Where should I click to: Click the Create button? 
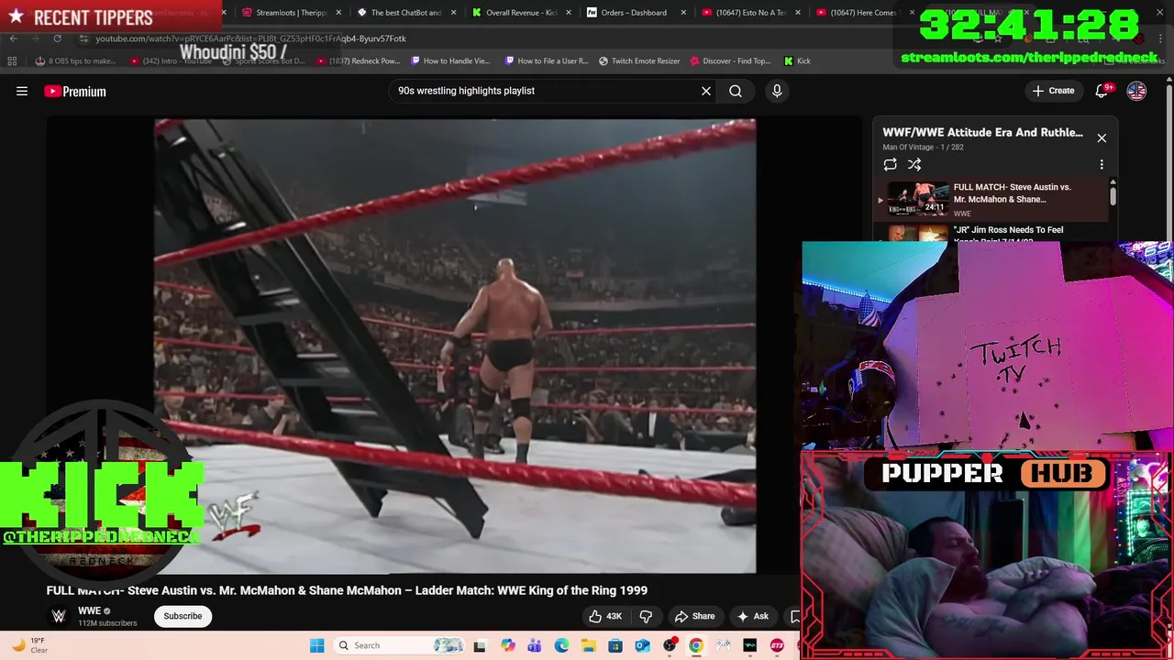coord(1053,91)
